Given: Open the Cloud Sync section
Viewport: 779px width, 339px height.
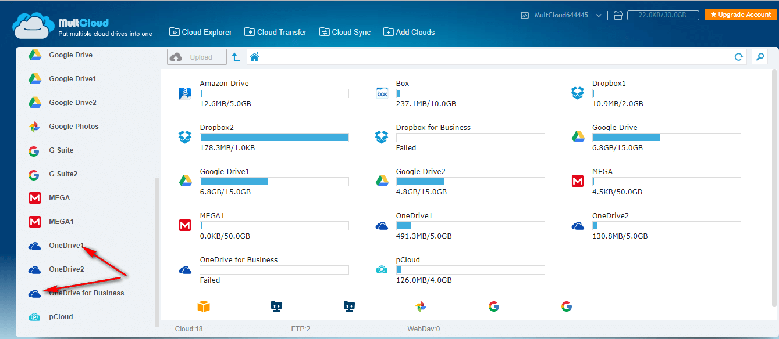Looking at the screenshot, I should 346,33.
